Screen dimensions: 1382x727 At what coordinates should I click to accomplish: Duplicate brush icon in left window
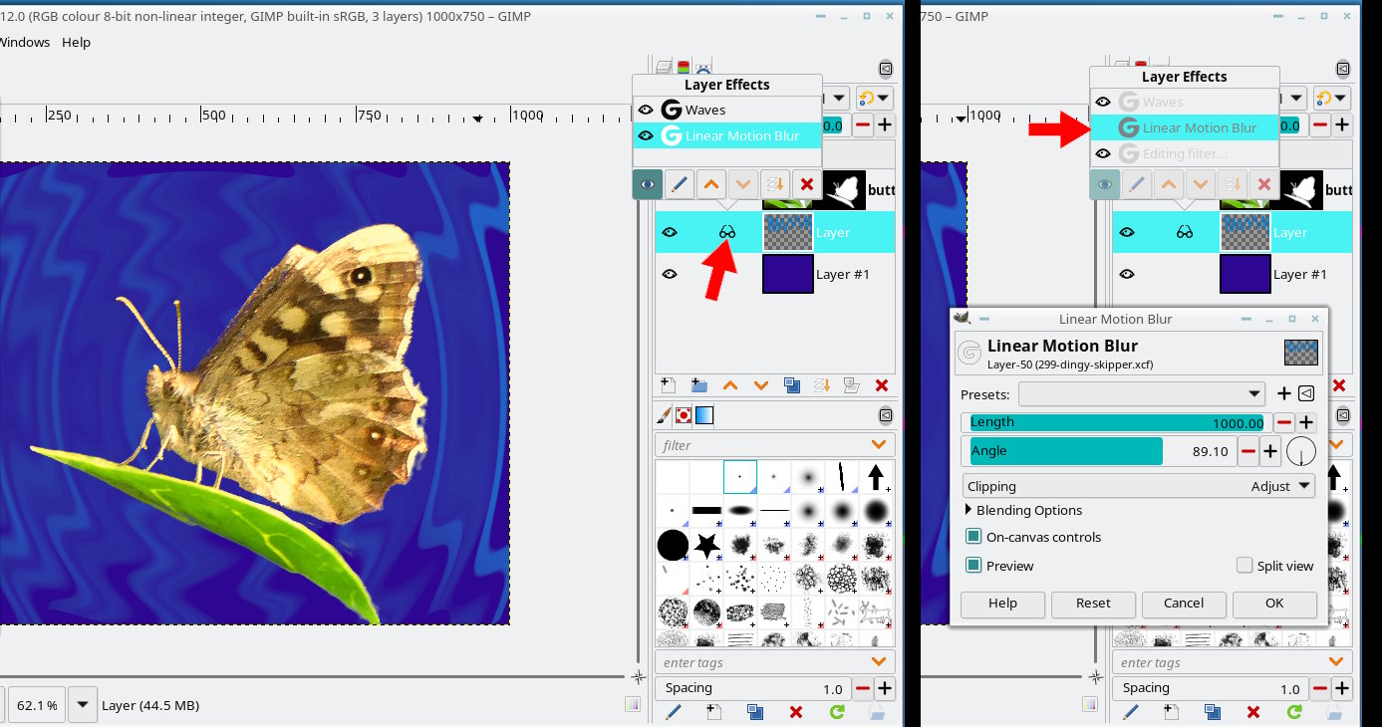754,712
